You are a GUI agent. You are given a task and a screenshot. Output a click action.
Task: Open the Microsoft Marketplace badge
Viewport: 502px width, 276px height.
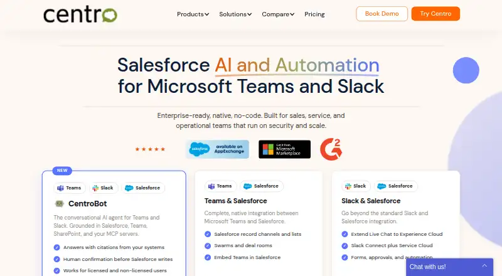[x=285, y=149]
